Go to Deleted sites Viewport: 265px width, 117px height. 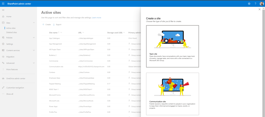coord(12,32)
